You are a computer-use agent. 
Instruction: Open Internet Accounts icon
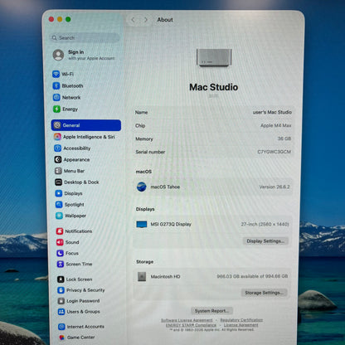[61, 327]
